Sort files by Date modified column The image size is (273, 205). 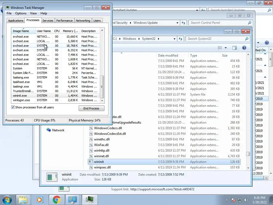172,56
